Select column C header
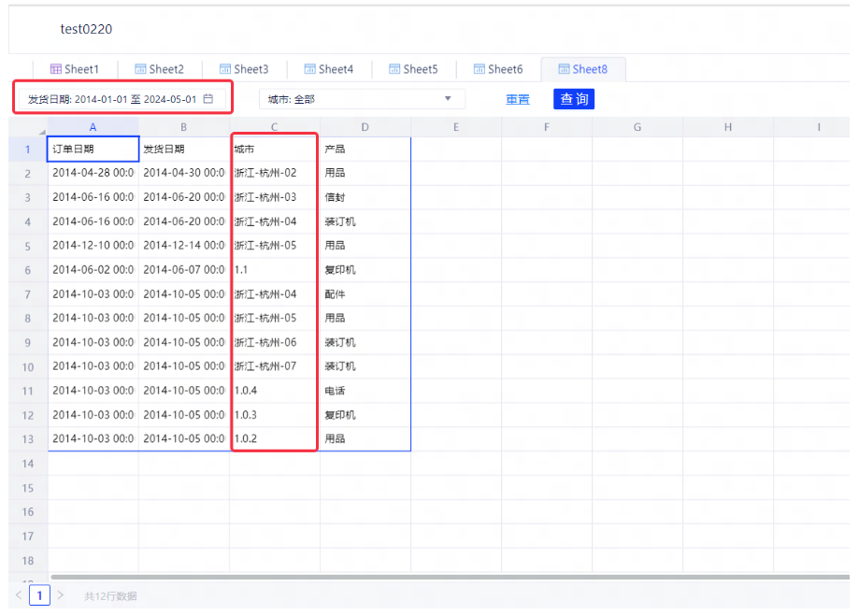The width and height of the screenshot is (859, 615). point(274,127)
